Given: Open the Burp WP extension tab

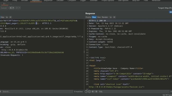Looking at the screenshot, I should point(136,1).
